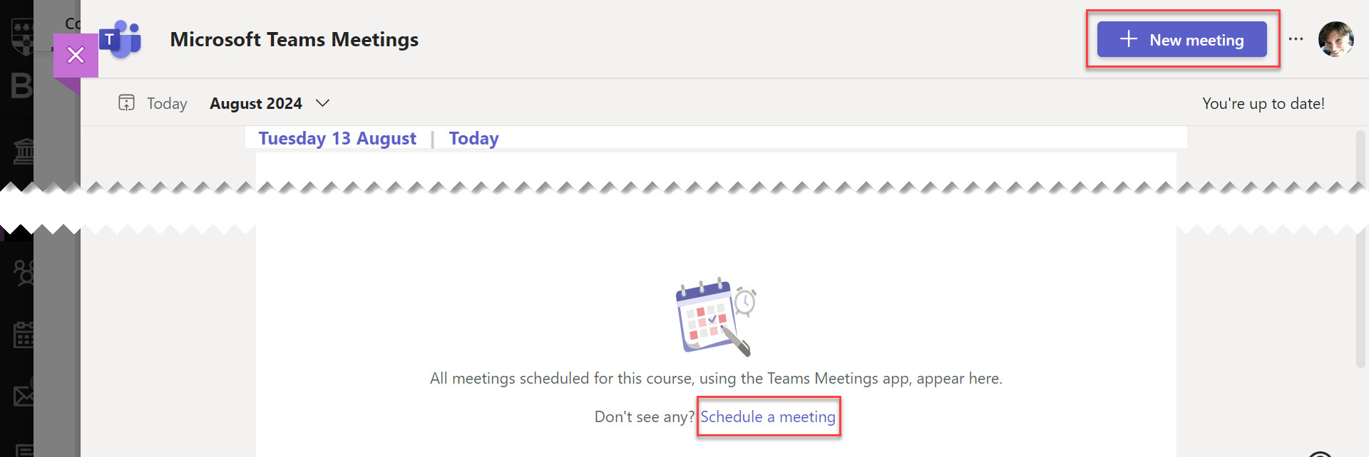Open the groups icon in the sidebar

coord(24,272)
